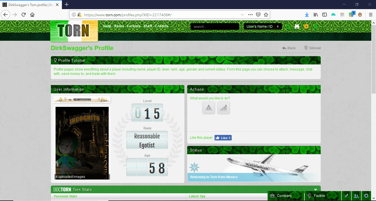Click the Firefox downloads arrow icon
376x201 pixels.
click(307, 15)
